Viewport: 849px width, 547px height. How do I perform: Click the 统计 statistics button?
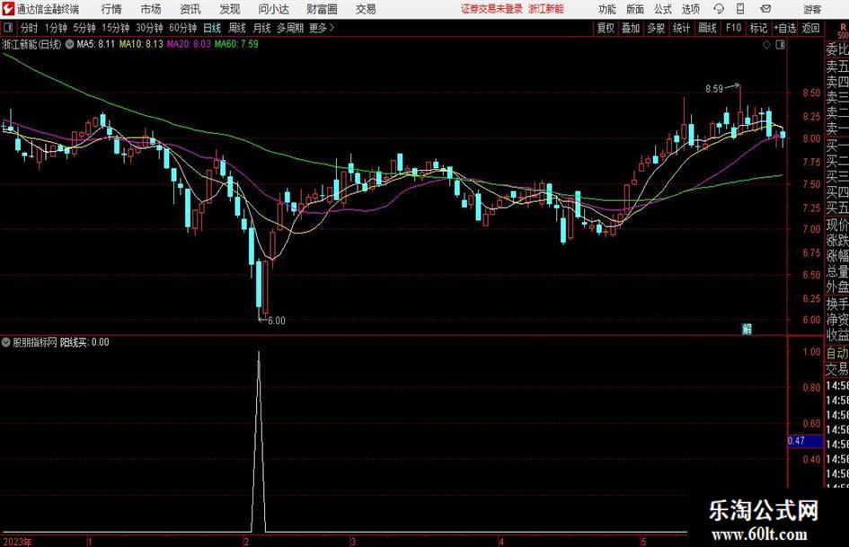681,28
